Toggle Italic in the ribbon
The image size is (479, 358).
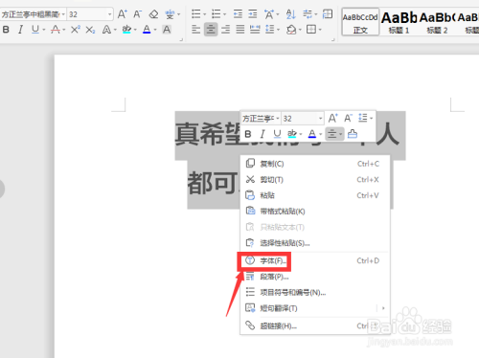pyautogui.click(x=21, y=30)
